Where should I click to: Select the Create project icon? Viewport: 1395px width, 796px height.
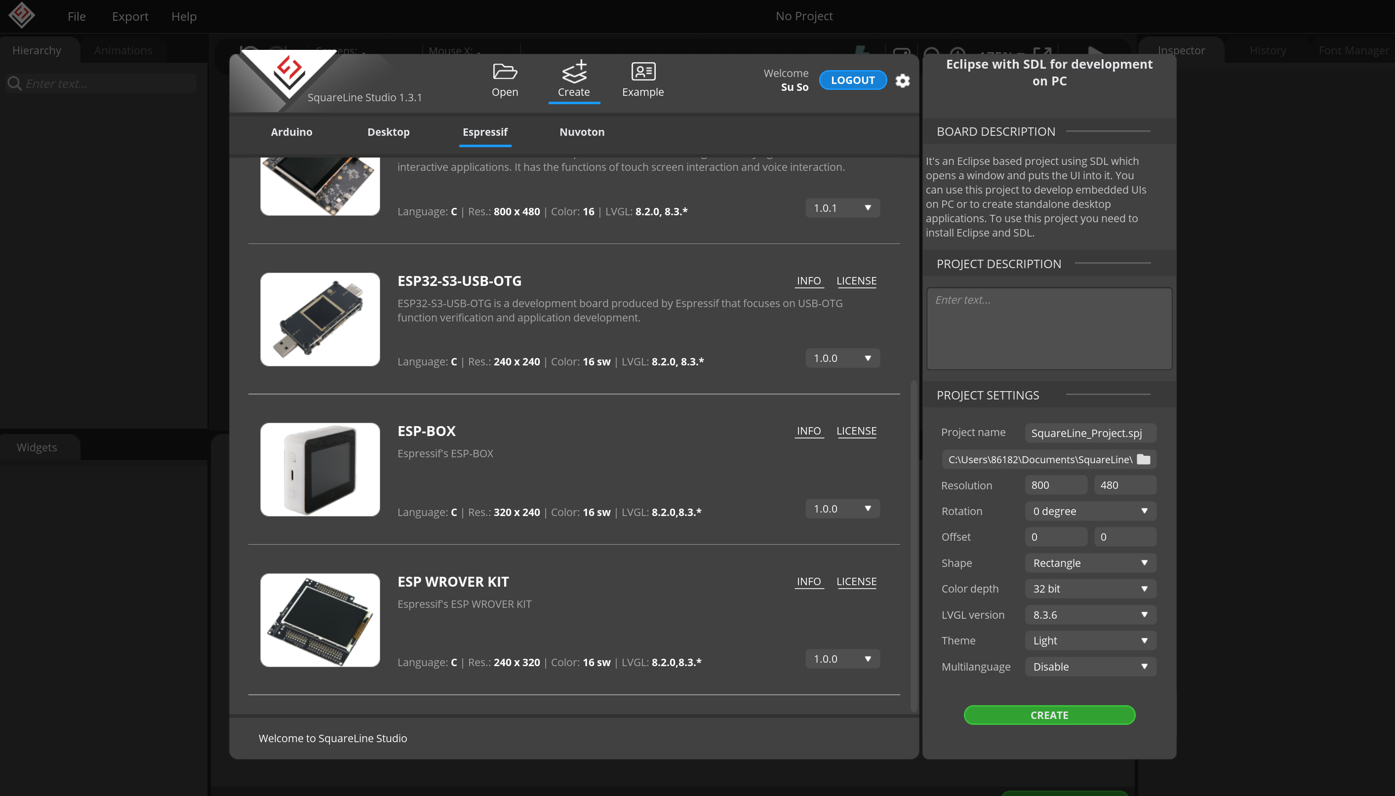coord(574,72)
